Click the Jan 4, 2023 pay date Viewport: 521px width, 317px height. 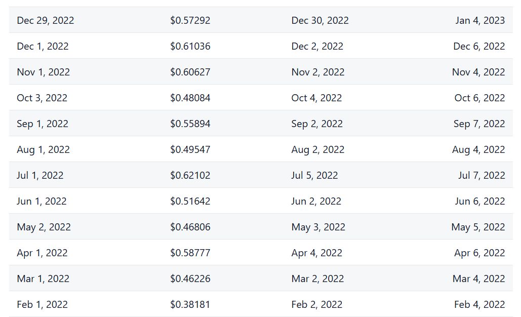[479, 20]
